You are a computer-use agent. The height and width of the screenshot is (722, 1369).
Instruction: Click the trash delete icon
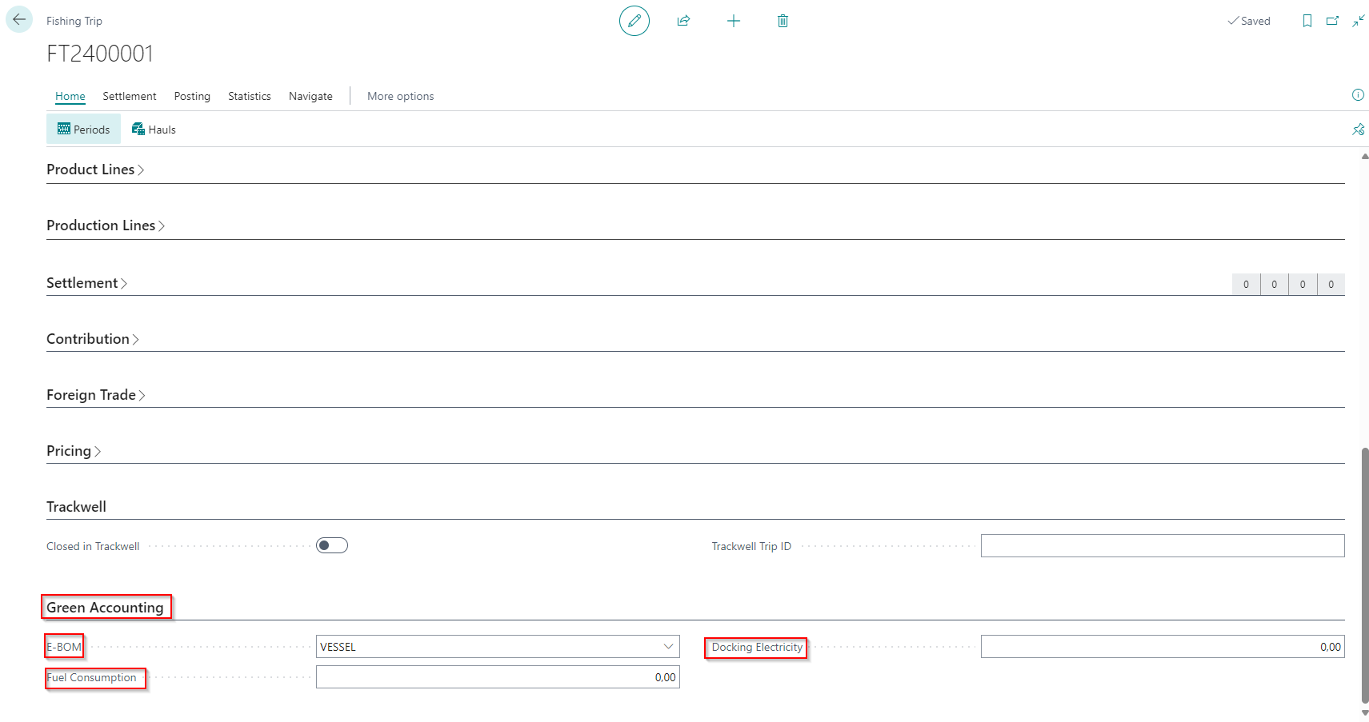click(x=783, y=21)
